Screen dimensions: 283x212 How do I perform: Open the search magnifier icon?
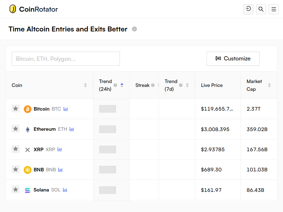click(x=261, y=9)
